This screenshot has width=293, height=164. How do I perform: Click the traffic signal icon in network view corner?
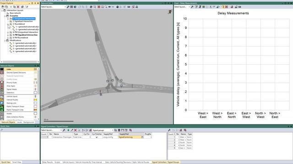pyautogui.click(x=170, y=12)
